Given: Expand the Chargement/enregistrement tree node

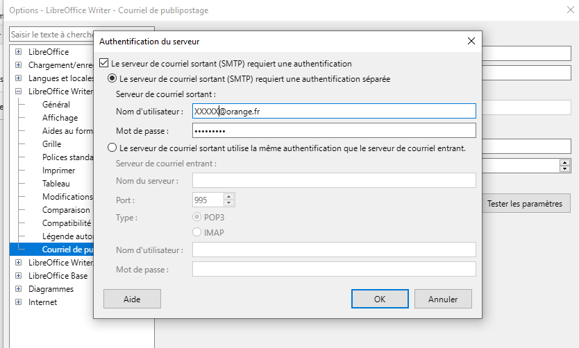Looking at the screenshot, I should (x=19, y=65).
